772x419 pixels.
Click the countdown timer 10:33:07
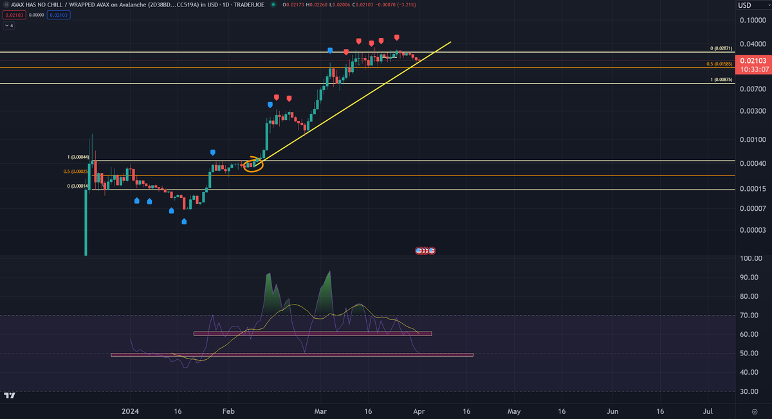pyautogui.click(x=754, y=69)
